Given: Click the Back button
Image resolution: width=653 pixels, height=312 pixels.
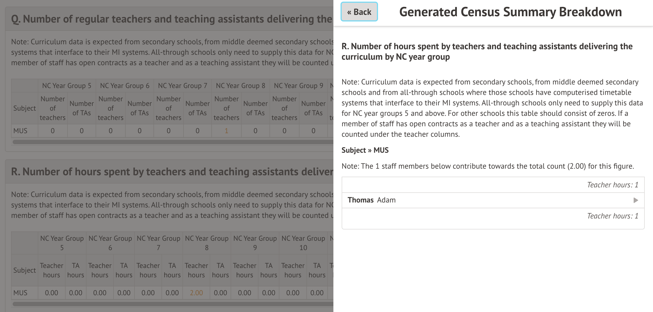Looking at the screenshot, I should (x=359, y=12).
